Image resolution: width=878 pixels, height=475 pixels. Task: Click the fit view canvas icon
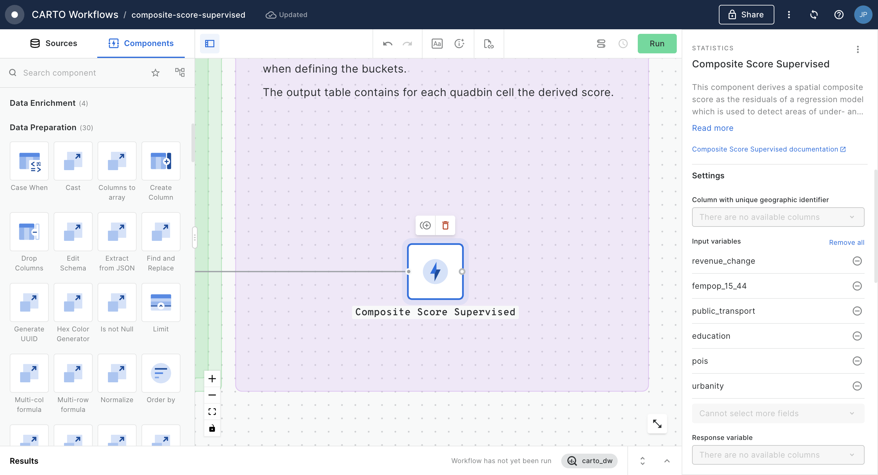click(212, 412)
